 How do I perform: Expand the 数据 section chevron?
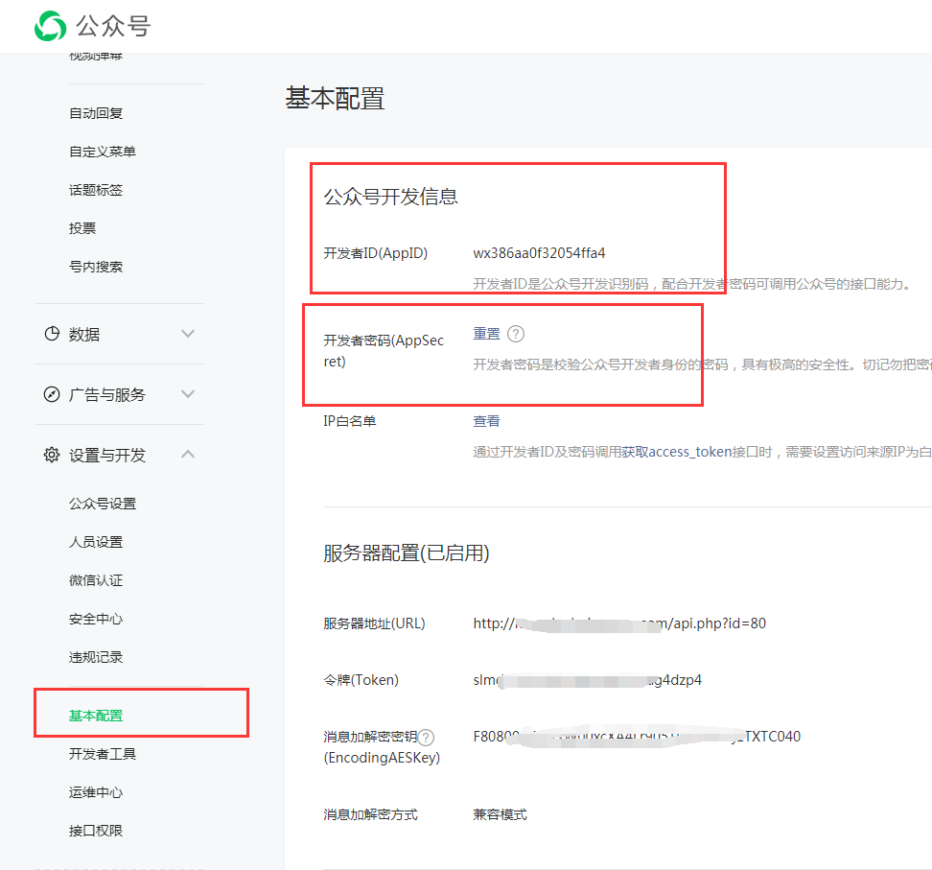(188, 334)
